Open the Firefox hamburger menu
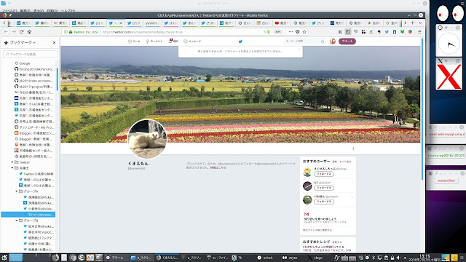Screen dimensions: 466x262 419,32
